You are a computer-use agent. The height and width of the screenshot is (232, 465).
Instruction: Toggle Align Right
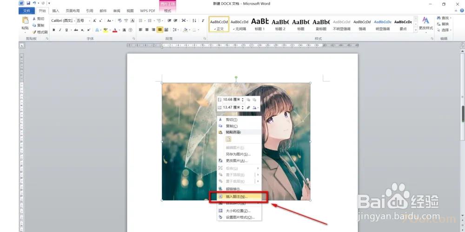153,30
